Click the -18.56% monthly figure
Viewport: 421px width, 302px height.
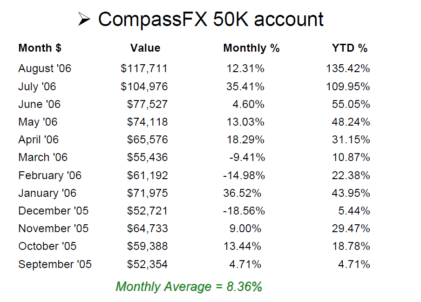(244, 211)
